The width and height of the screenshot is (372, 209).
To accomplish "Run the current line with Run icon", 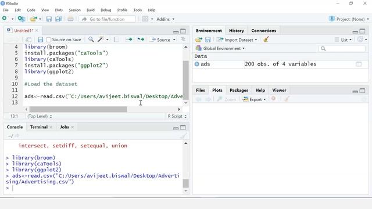I will tap(128, 39).
